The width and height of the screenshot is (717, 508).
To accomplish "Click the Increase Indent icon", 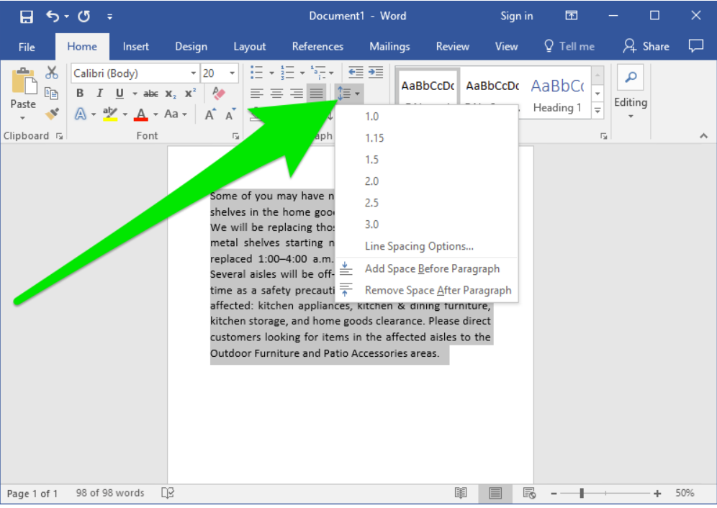I will click(375, 73).
